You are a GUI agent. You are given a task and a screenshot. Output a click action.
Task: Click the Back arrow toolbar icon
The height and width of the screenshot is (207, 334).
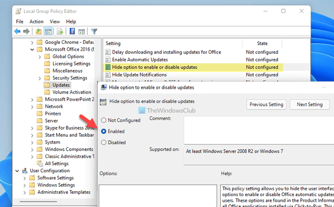pyautogui.click(x=17, y=31)
